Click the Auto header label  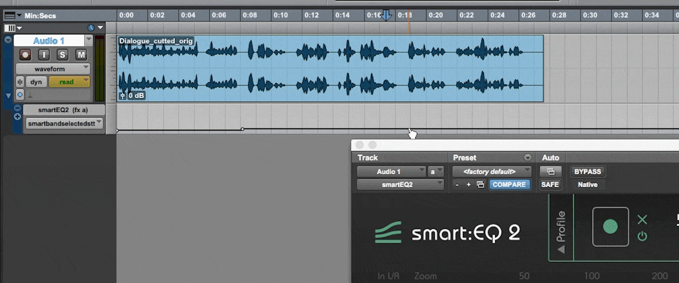click(x=550, y=158)
